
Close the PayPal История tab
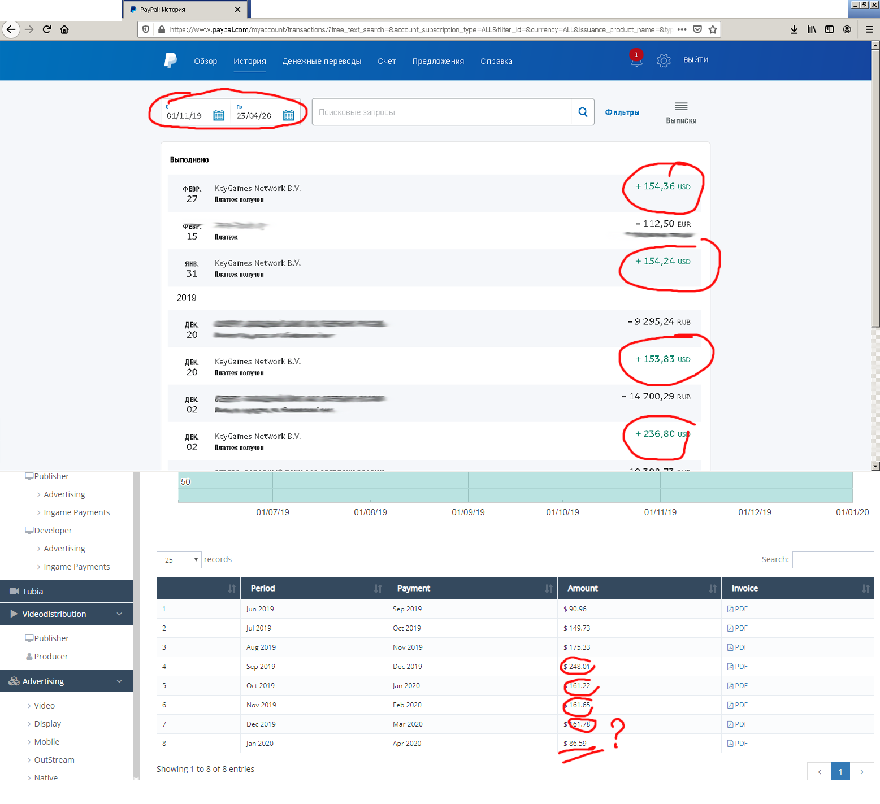click(237, 10)
